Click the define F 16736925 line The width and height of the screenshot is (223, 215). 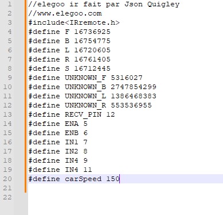(x=69, y=32)
